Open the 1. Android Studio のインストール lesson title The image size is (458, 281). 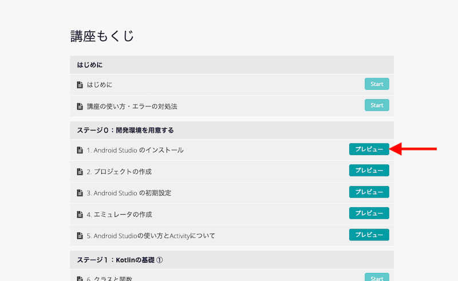pyautogui.click(x=135, y=150)
